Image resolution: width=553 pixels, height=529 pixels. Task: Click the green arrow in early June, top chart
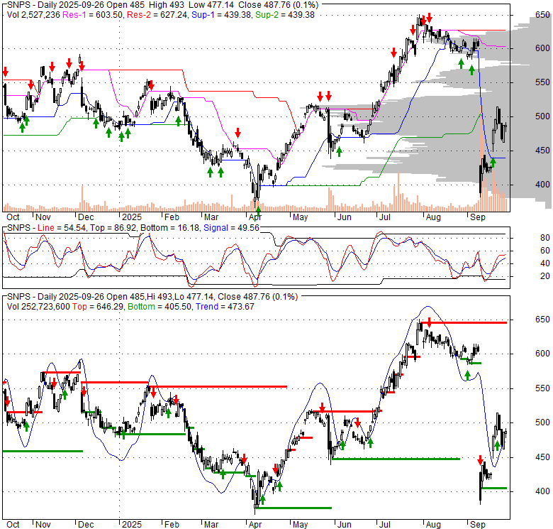tap(340, 152)
